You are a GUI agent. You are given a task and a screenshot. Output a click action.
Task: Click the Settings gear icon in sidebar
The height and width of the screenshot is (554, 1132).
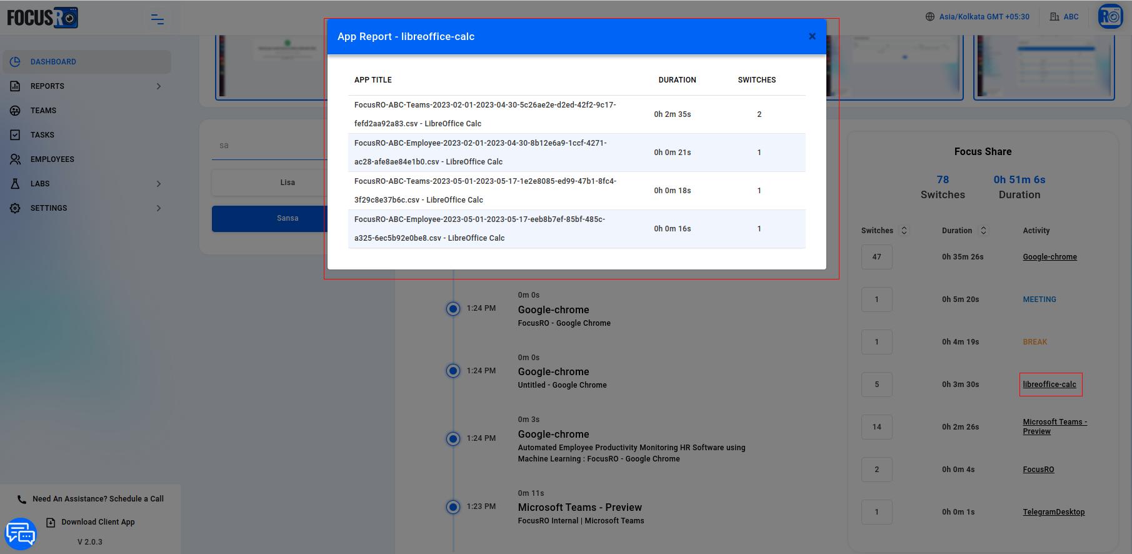[x=16, y=208]
